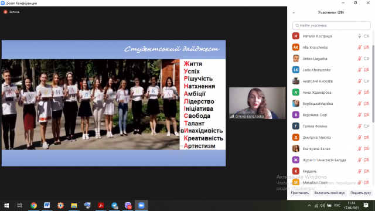This screenshot has height=211, width=375.
Task: Click the Поднять руку button
Action: pos(360,193)
